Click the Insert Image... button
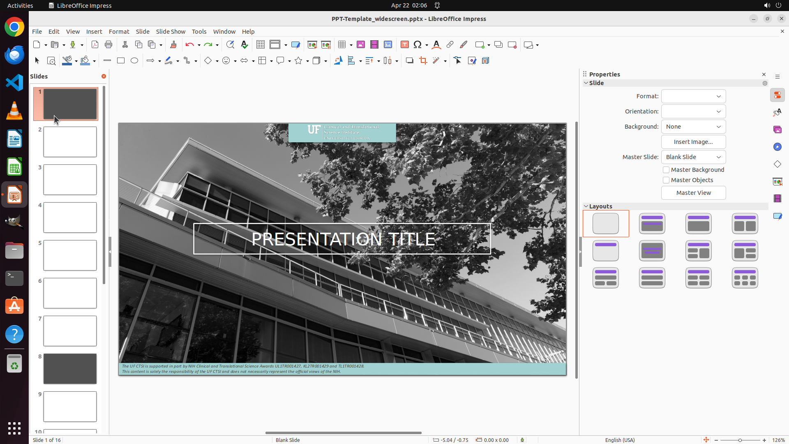Screen dimensions: 789x444 [x=693, y=142]
